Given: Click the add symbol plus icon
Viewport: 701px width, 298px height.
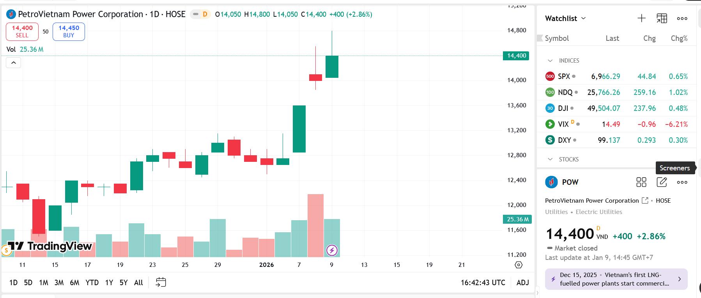Looking at the screenshot, I should [641, 18].
